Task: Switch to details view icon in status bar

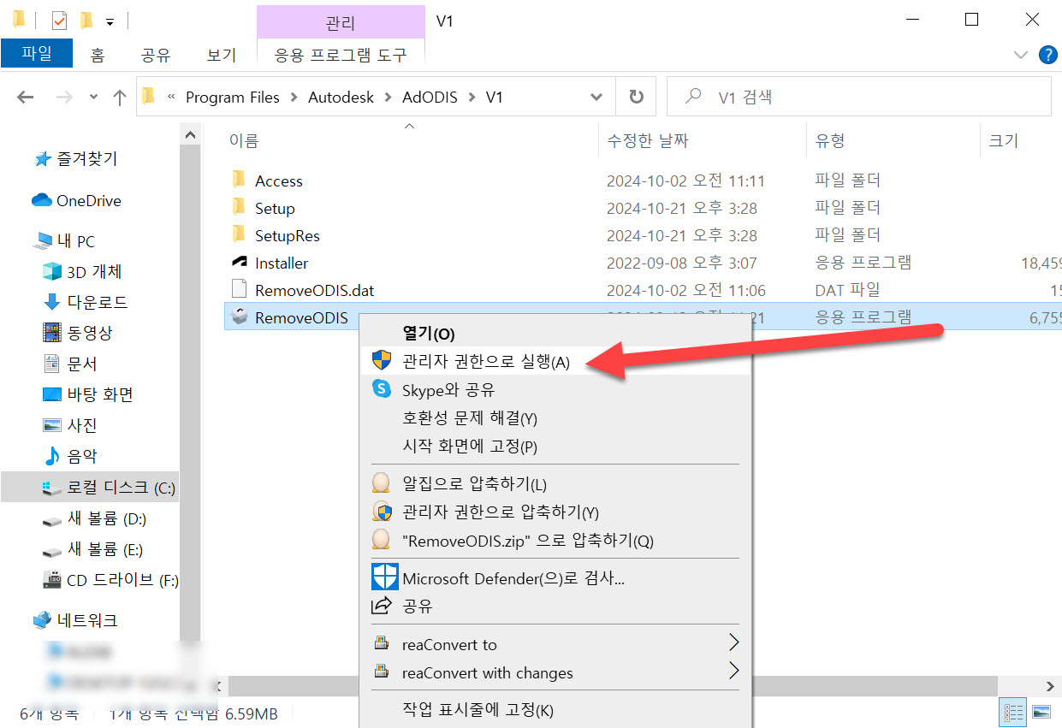Action: point(1014,712)
